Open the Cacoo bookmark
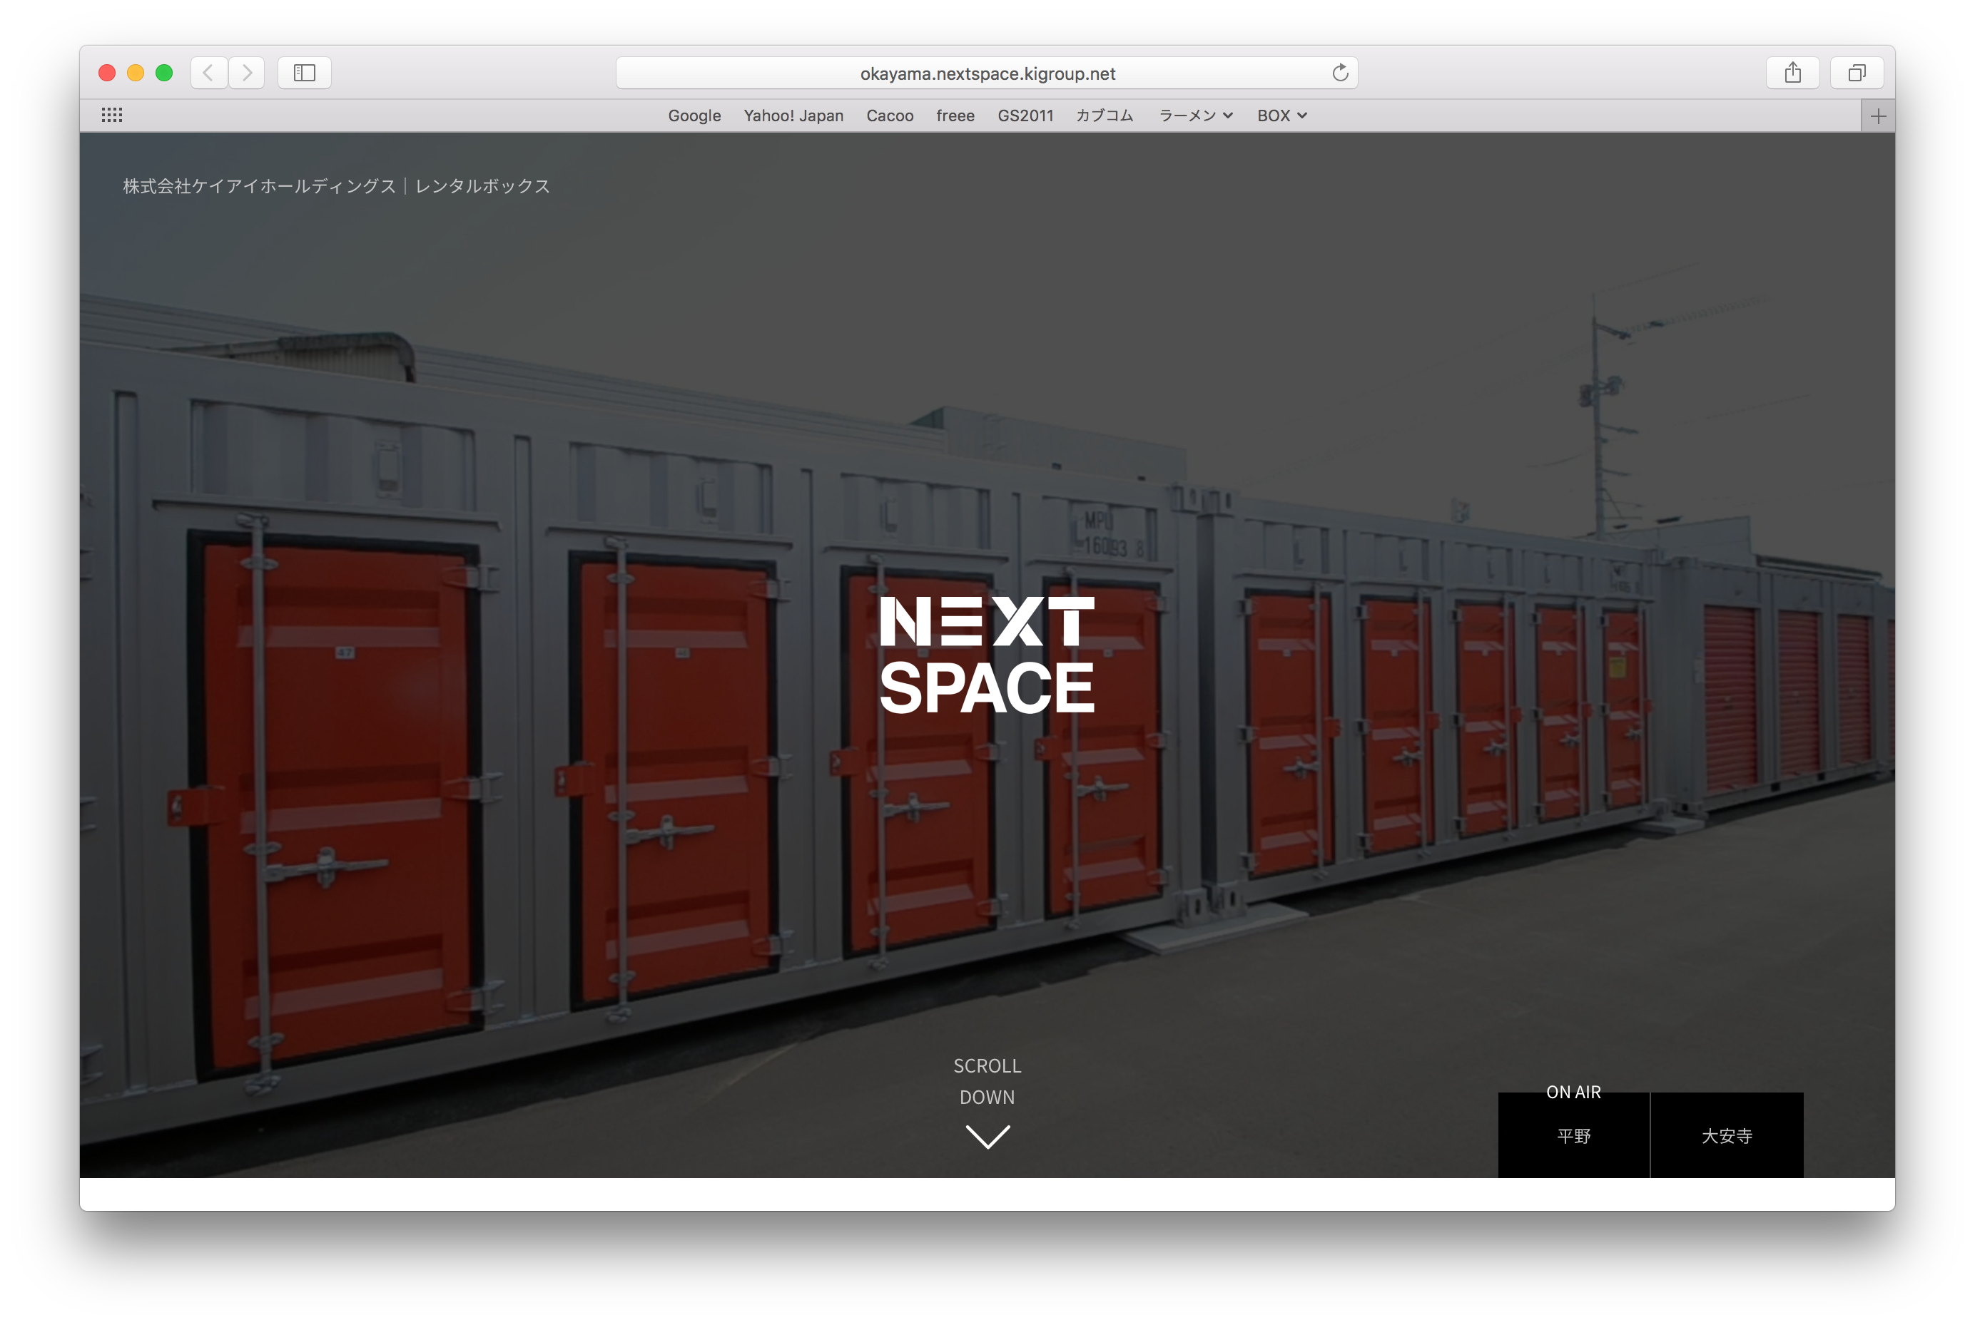 [890, 116]
